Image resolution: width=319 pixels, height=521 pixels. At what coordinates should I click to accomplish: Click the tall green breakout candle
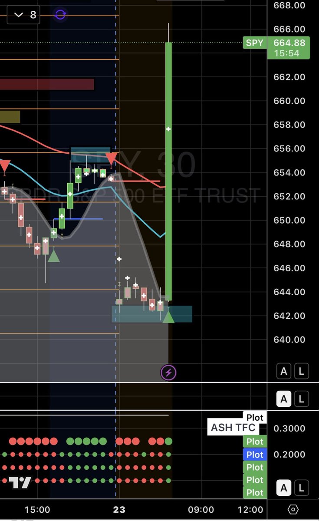tap(168, 171)
